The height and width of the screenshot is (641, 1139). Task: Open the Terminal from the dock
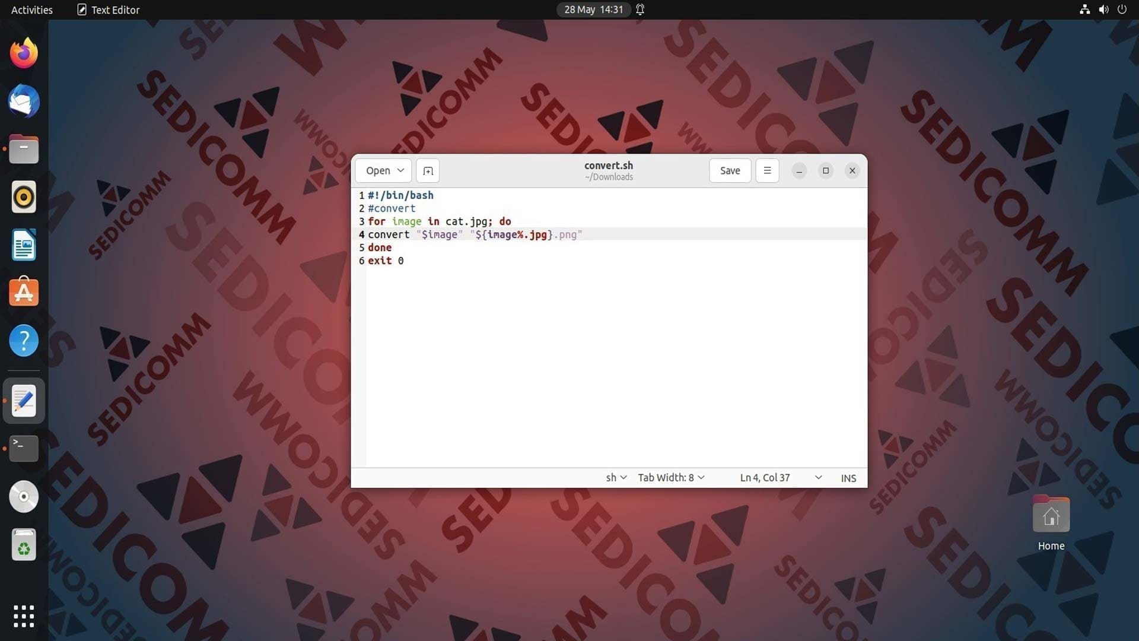pos(24,449)
